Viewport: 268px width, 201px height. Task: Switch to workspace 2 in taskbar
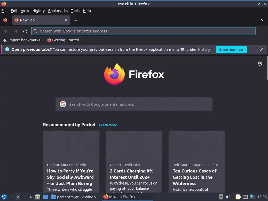pyautogui.click(x=18, y=197)
